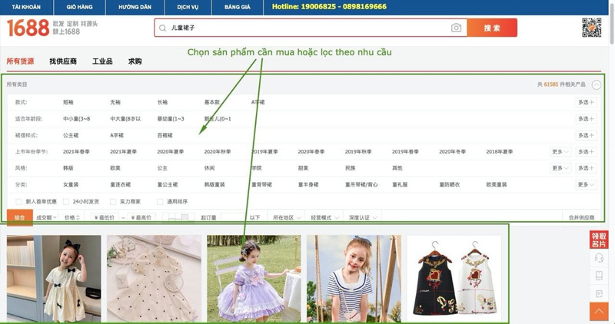Filter by 韩版 style
Image resolution: width=615 pixels, height=324 pixels.
(x=68, y=168)
